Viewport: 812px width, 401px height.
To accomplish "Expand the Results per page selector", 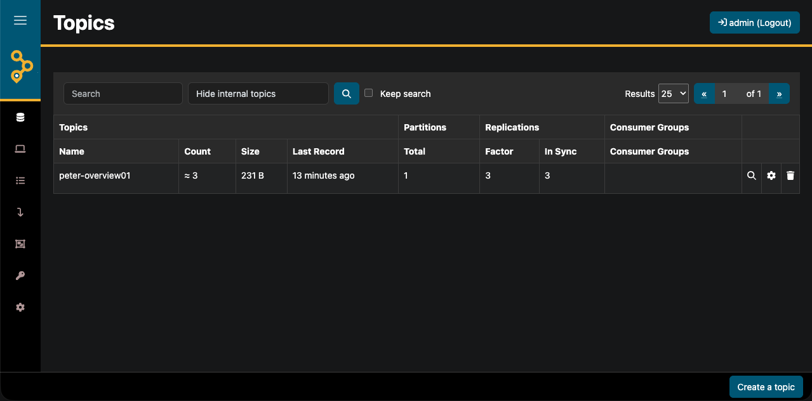I will [x=673, y=94].
